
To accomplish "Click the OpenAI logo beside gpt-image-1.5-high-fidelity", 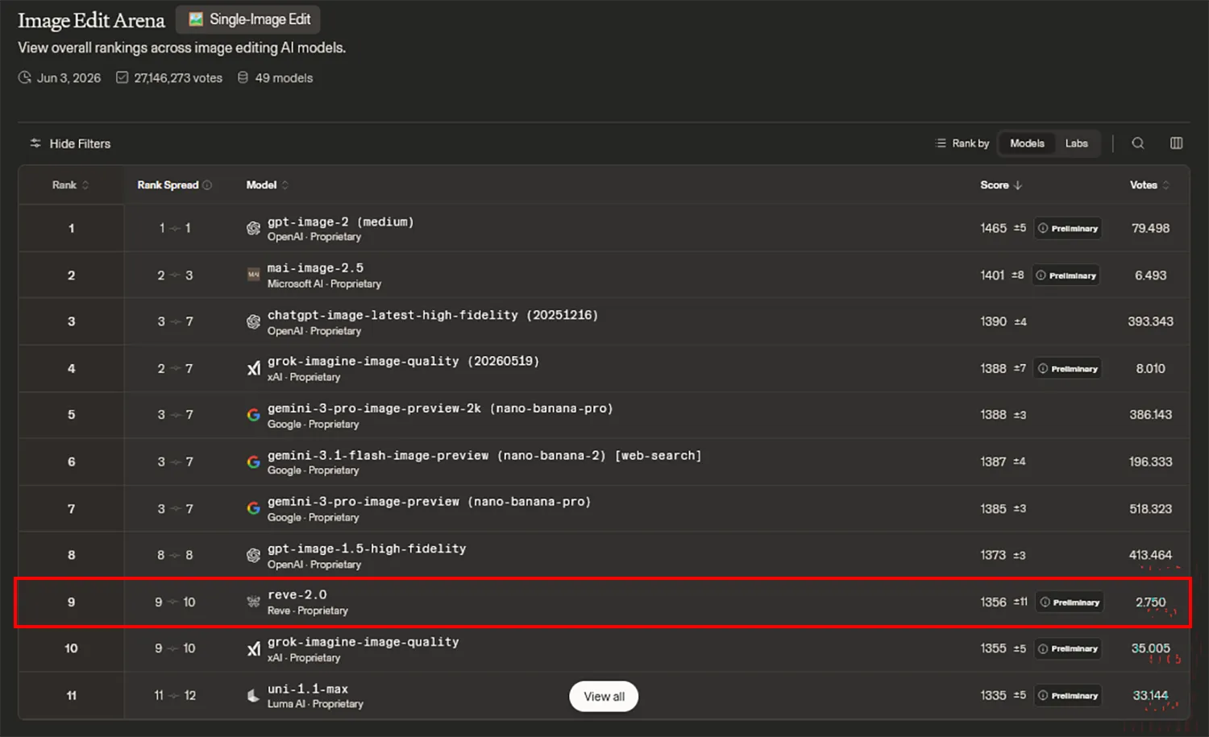I will click(253, 555).
